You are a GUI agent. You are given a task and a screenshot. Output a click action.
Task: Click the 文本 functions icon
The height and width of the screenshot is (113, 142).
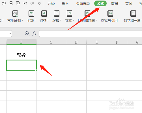tap(69, 14)
